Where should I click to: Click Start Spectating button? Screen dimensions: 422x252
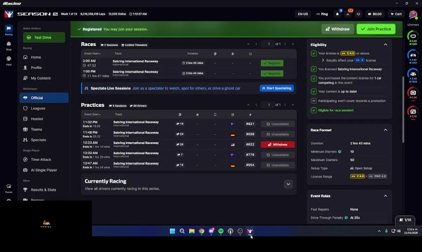click(x=277, y=88)
